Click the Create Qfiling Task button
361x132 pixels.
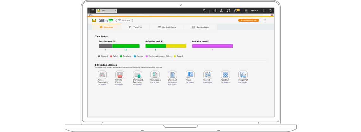[249, 20]
